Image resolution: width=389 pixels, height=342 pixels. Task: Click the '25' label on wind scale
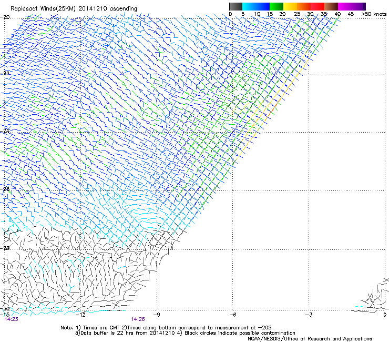[x=296, y=14]
